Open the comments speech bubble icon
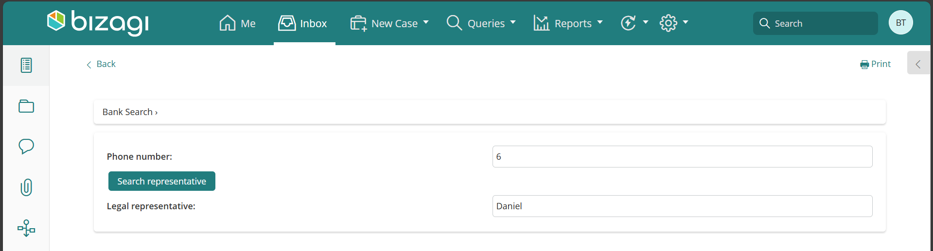This screenshot has height=251, width=933. 26,146
